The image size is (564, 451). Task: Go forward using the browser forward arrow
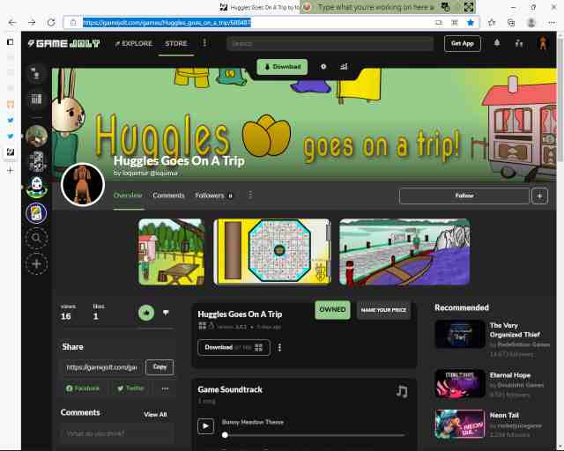tap(32, 23)
